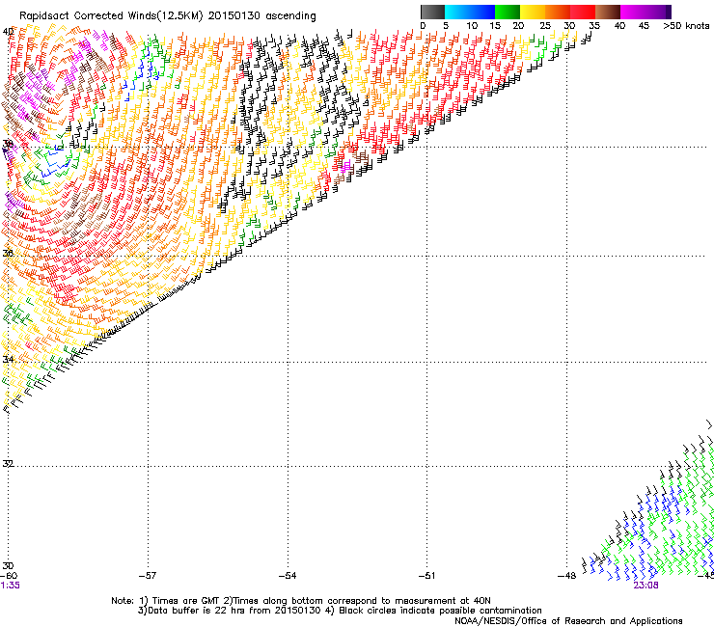Click the NOAA/NESDIS credit line
714x627 pixels.
tap(568, 621)
